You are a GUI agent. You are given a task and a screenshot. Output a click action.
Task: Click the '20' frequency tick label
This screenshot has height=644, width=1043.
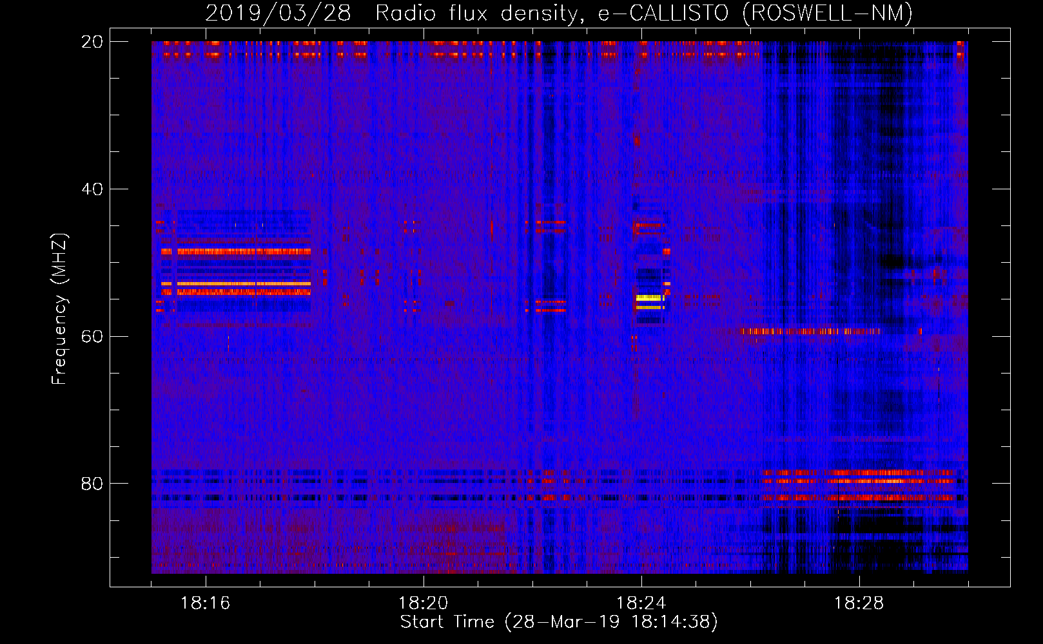click(92, 42)
